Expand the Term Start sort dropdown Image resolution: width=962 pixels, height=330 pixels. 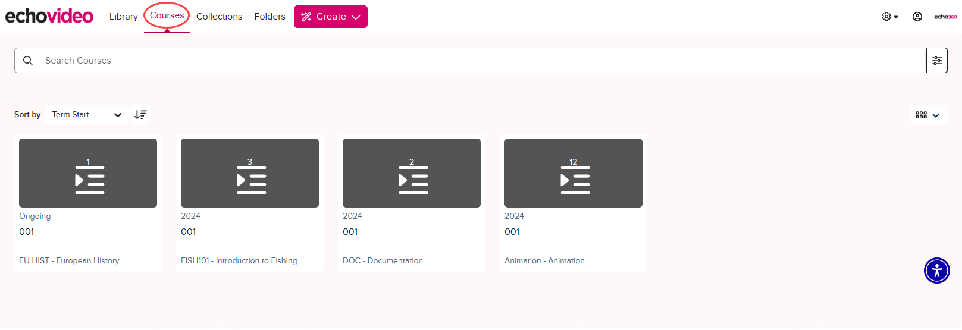pyautogui.click(x=87, y=115)
